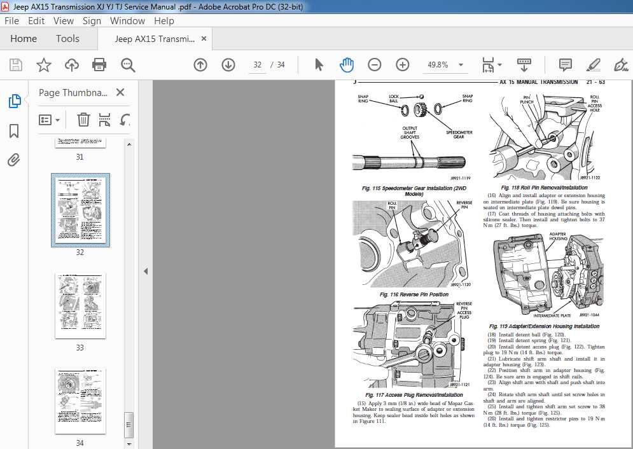This screenshot has width=633, height=449.
Task: Click the page number input field
Action: pos(257,65)
